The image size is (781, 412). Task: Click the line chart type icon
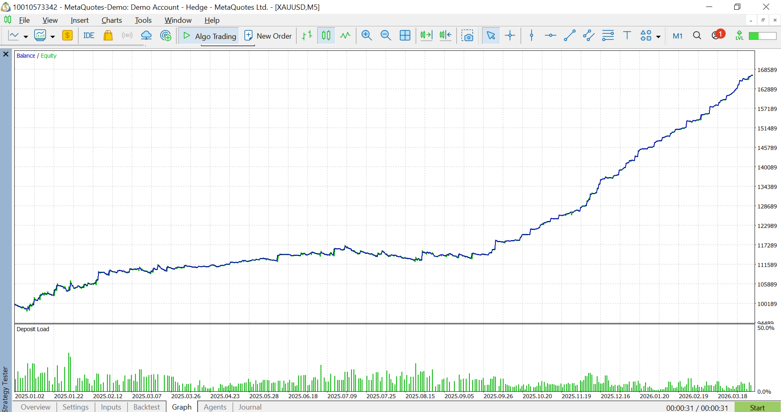pyautogui.click(x=14, y=36)
